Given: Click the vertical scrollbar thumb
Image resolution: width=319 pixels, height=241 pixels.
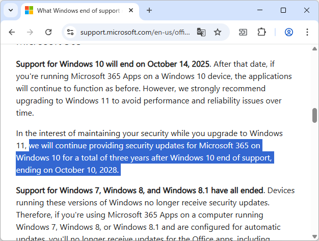Looking at the screenshot, I should pyautogui.click(x=315, y=115).
